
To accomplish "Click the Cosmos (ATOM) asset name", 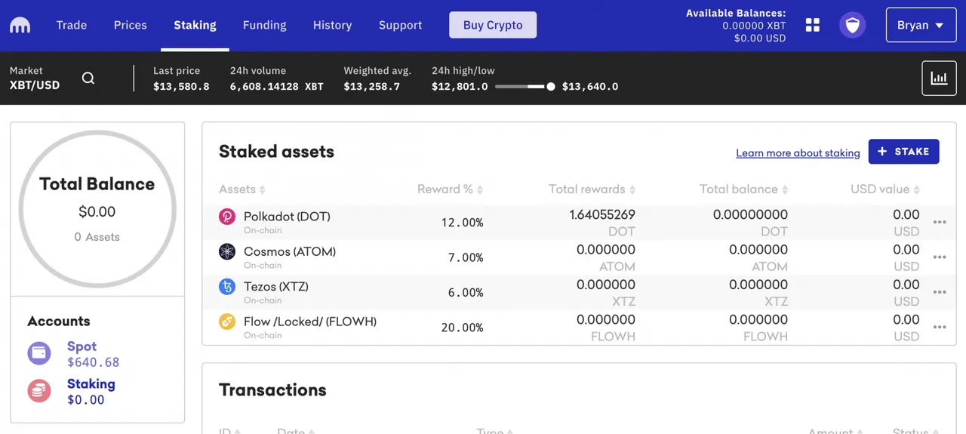I will [290, 251].
